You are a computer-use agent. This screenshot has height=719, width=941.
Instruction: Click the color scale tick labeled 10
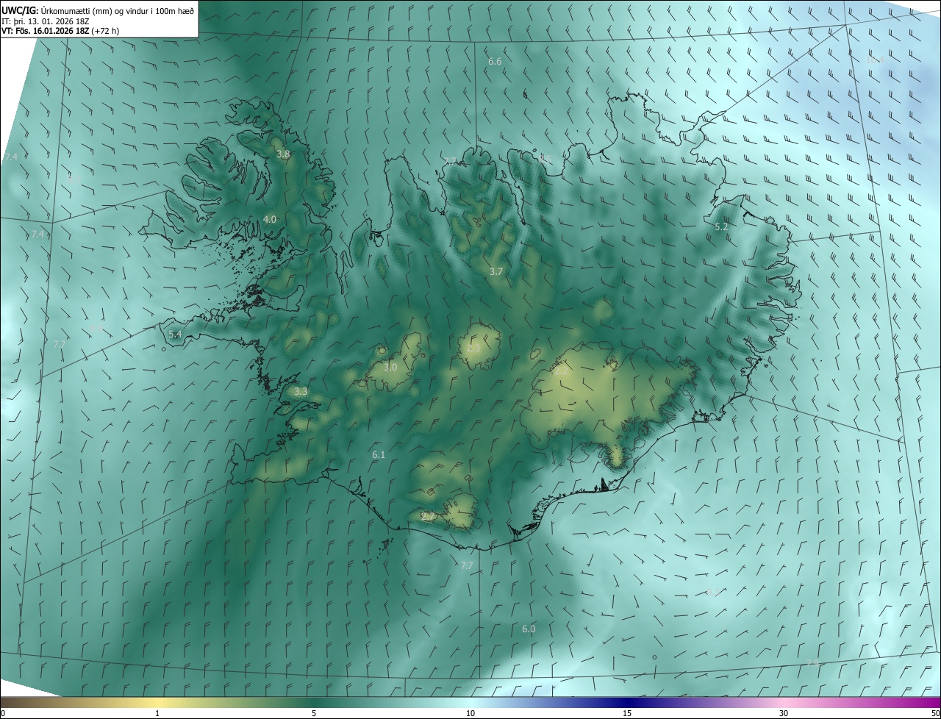pyautogui.click(x=470, y=713)
